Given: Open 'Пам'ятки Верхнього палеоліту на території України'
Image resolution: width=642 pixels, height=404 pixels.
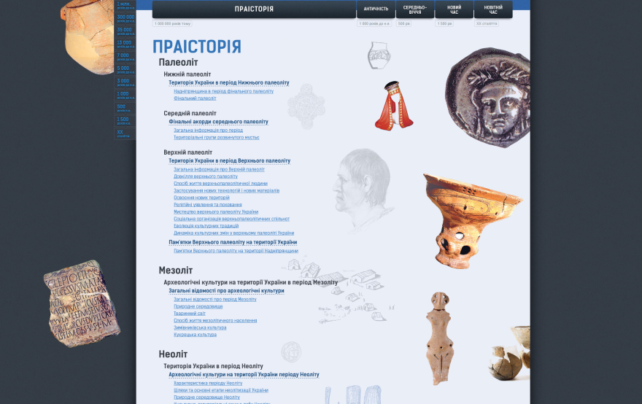Looking at the screenshot, I should click(x=233, y=242).
